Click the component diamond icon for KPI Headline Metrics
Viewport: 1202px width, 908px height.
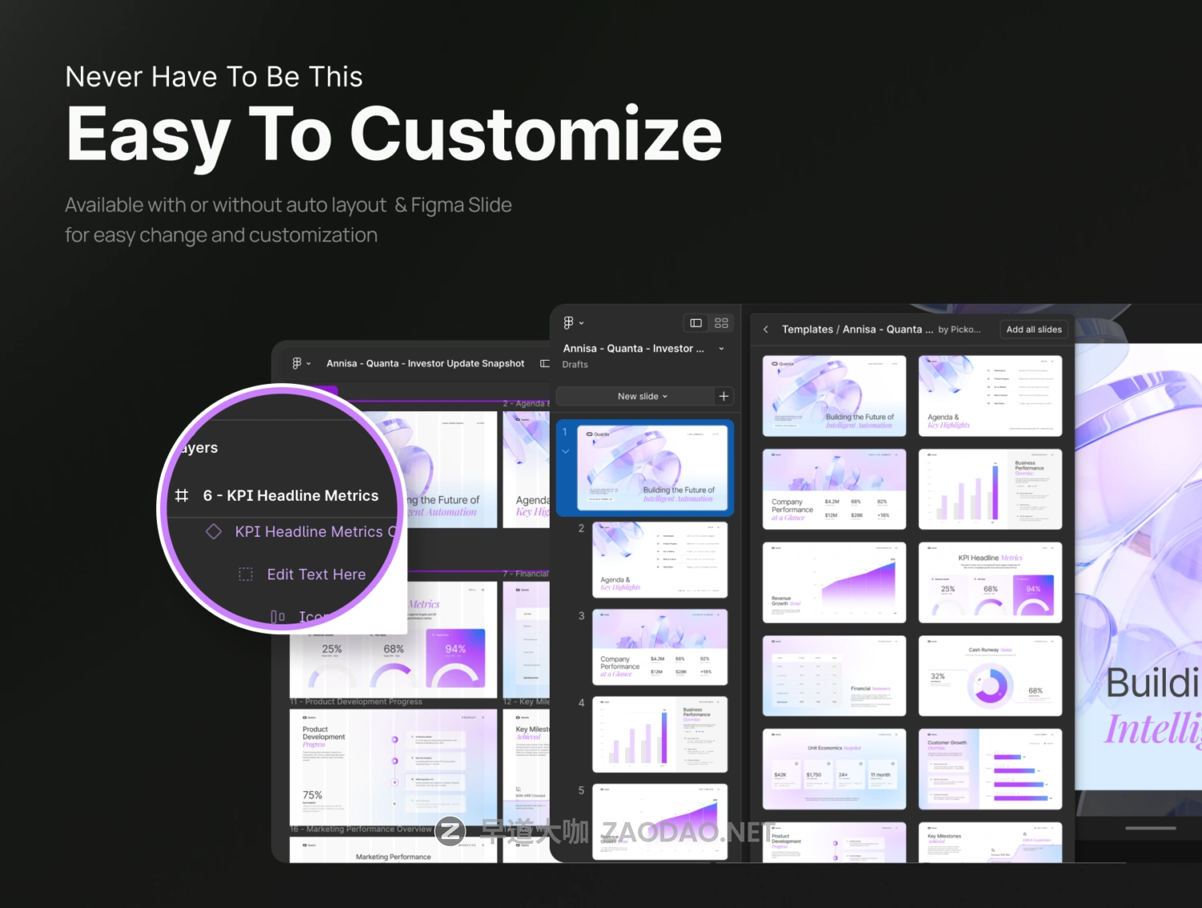214,531
